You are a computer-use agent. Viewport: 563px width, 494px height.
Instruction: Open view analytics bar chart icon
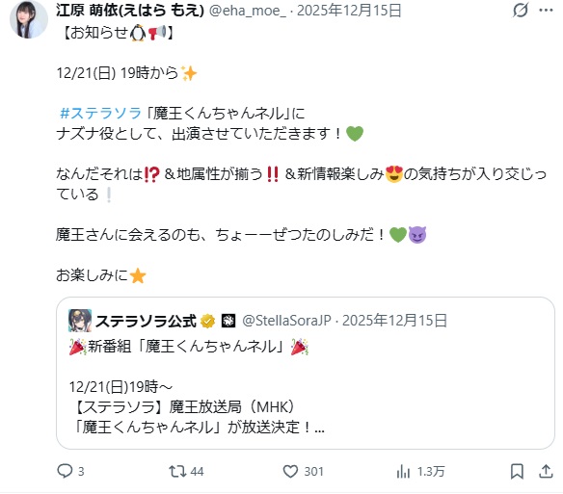403,471
